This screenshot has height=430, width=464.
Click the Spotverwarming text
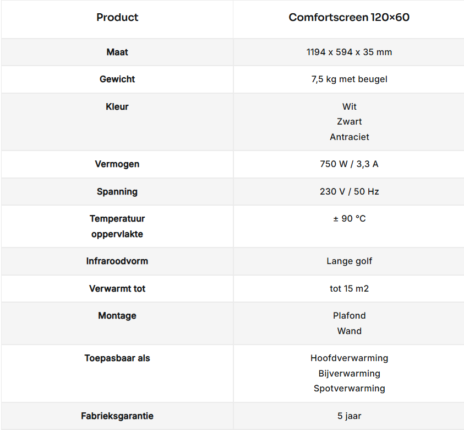350,389
